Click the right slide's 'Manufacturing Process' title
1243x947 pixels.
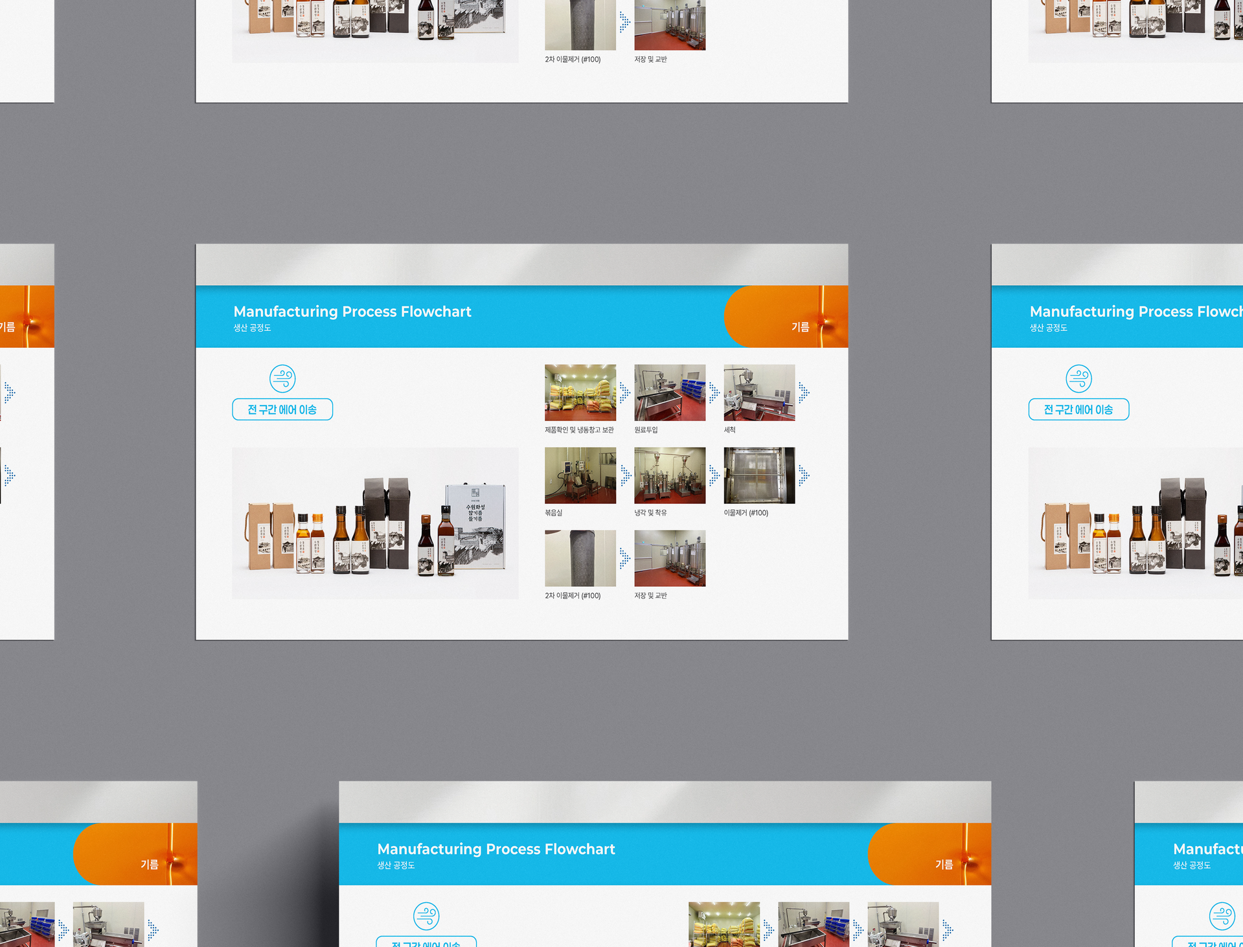pos(1136,312)
